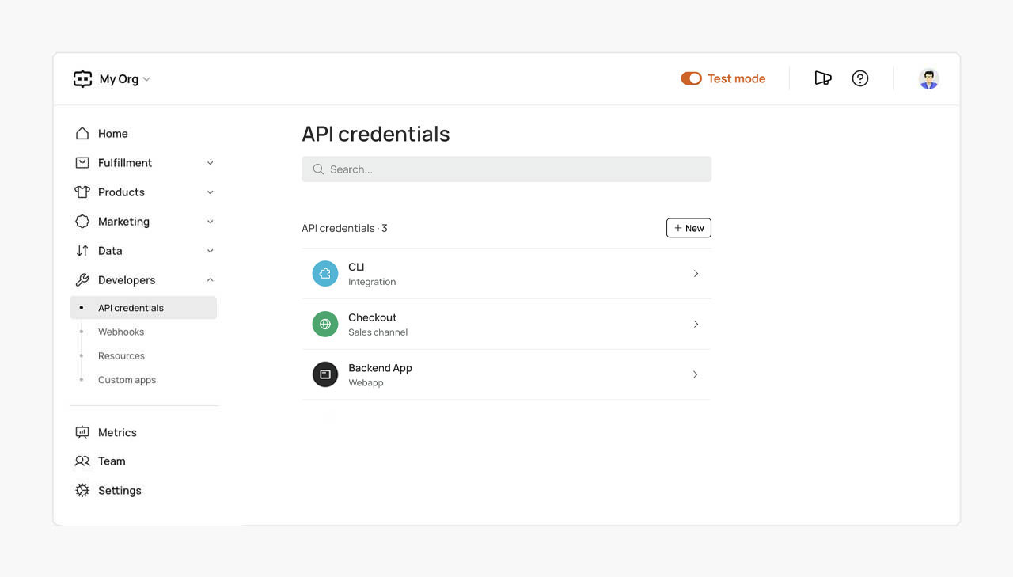The height and width of the screenshot is (577, 1013).
Task: Click the Search input field
Action: (x=506, y=169)
